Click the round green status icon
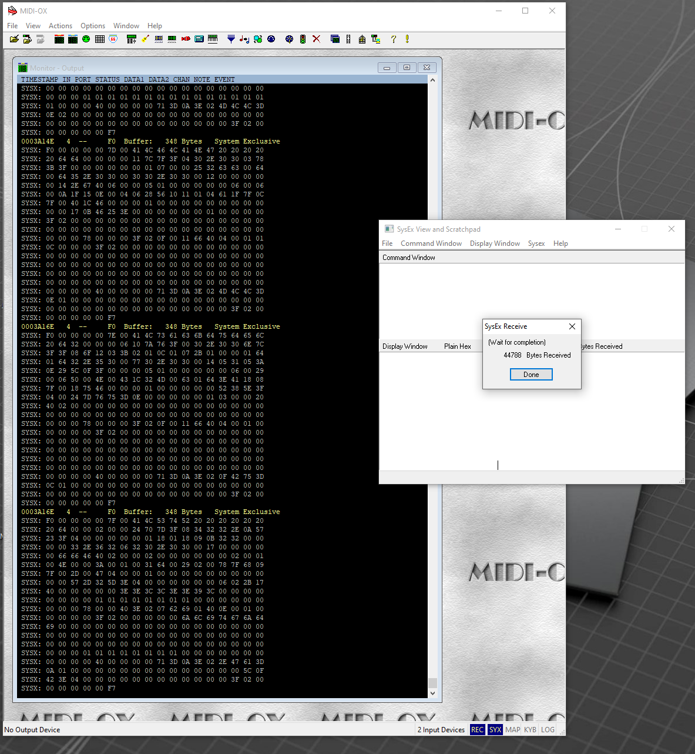This screenshot has width=695, height=754. coord(86,39)
